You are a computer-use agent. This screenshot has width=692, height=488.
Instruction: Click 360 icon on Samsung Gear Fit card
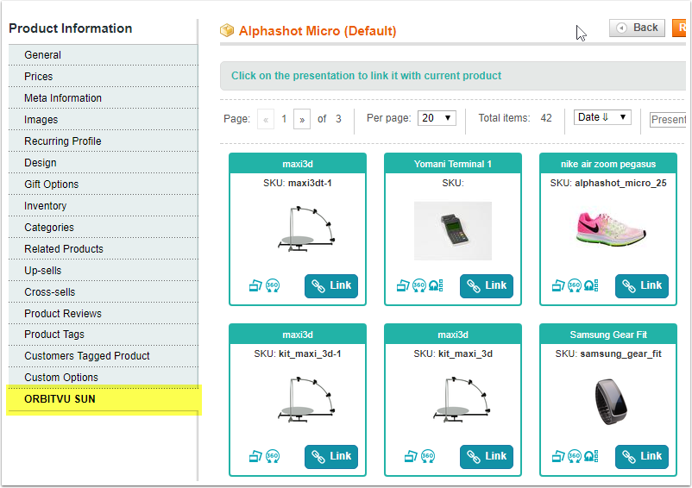(575, 456)
